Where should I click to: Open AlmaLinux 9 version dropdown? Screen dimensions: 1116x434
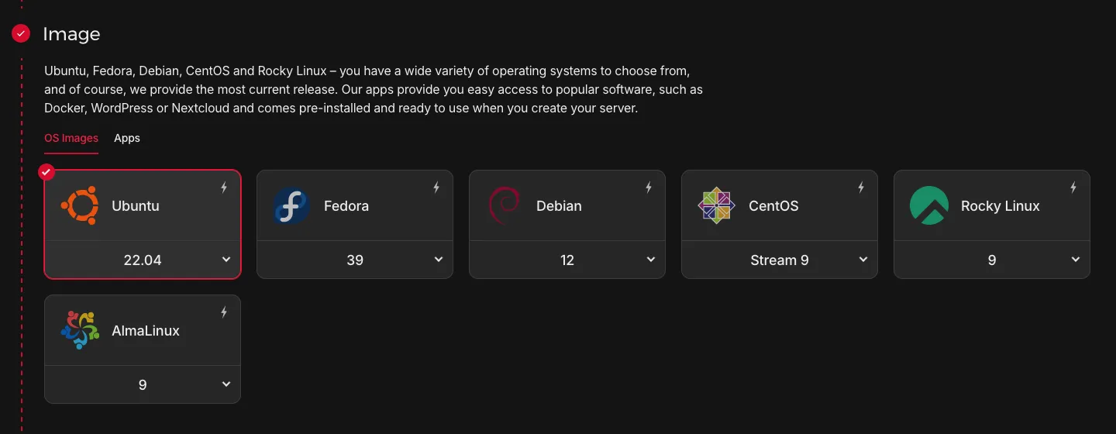click(x=143, y=384)
